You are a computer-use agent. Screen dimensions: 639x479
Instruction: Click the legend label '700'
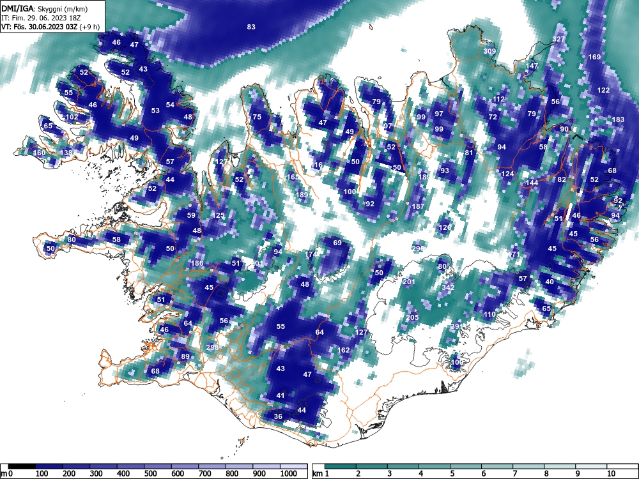coord(204,474)
